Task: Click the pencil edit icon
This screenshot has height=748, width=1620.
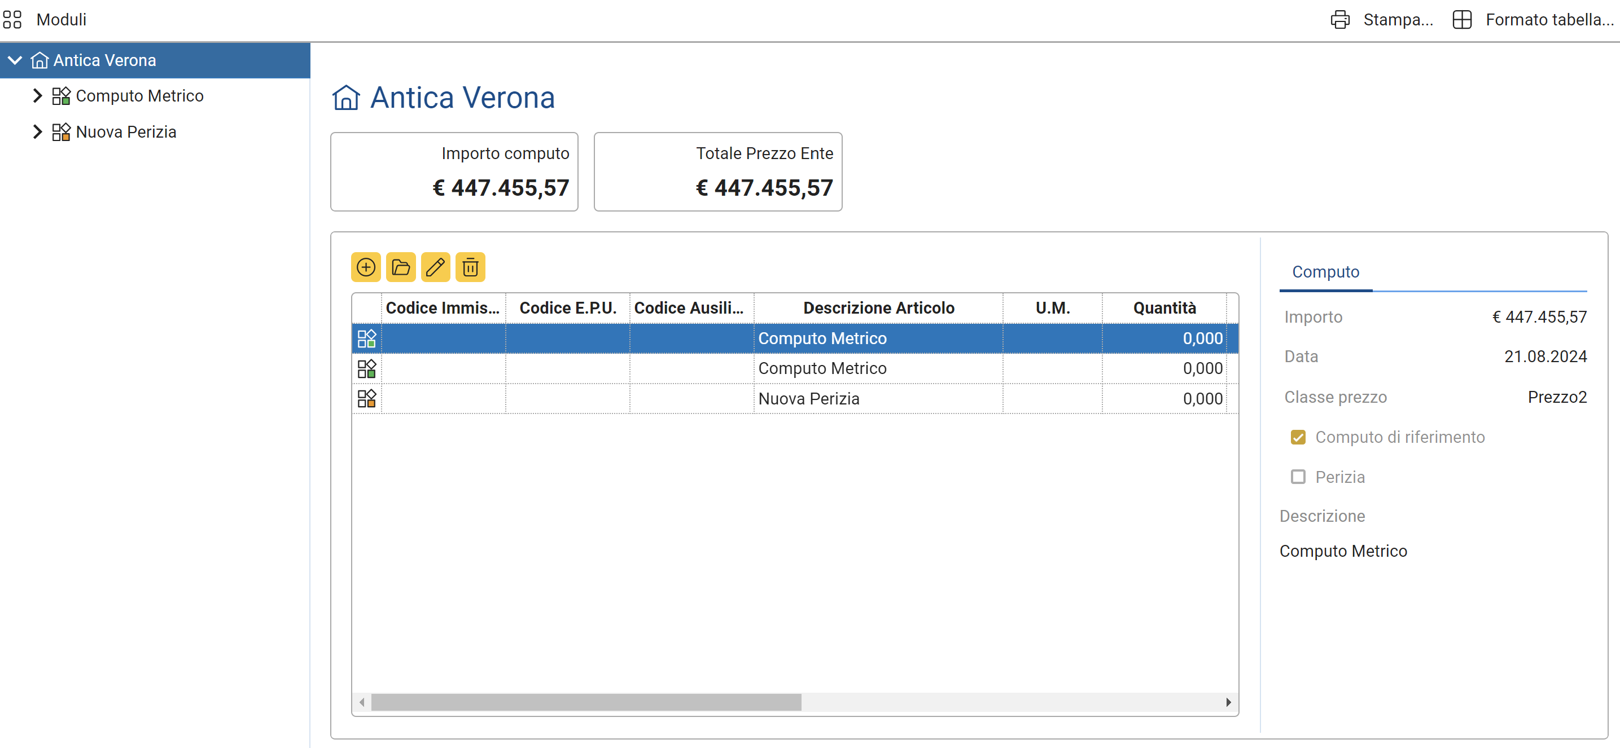Action: click(x=435, y=267)
